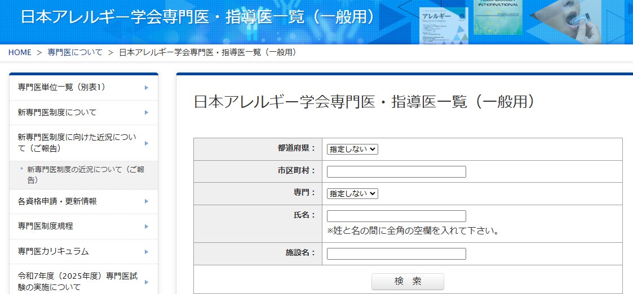
Task: Open 専門医制度規程 sidebar entry
Action: click(83, 227)
